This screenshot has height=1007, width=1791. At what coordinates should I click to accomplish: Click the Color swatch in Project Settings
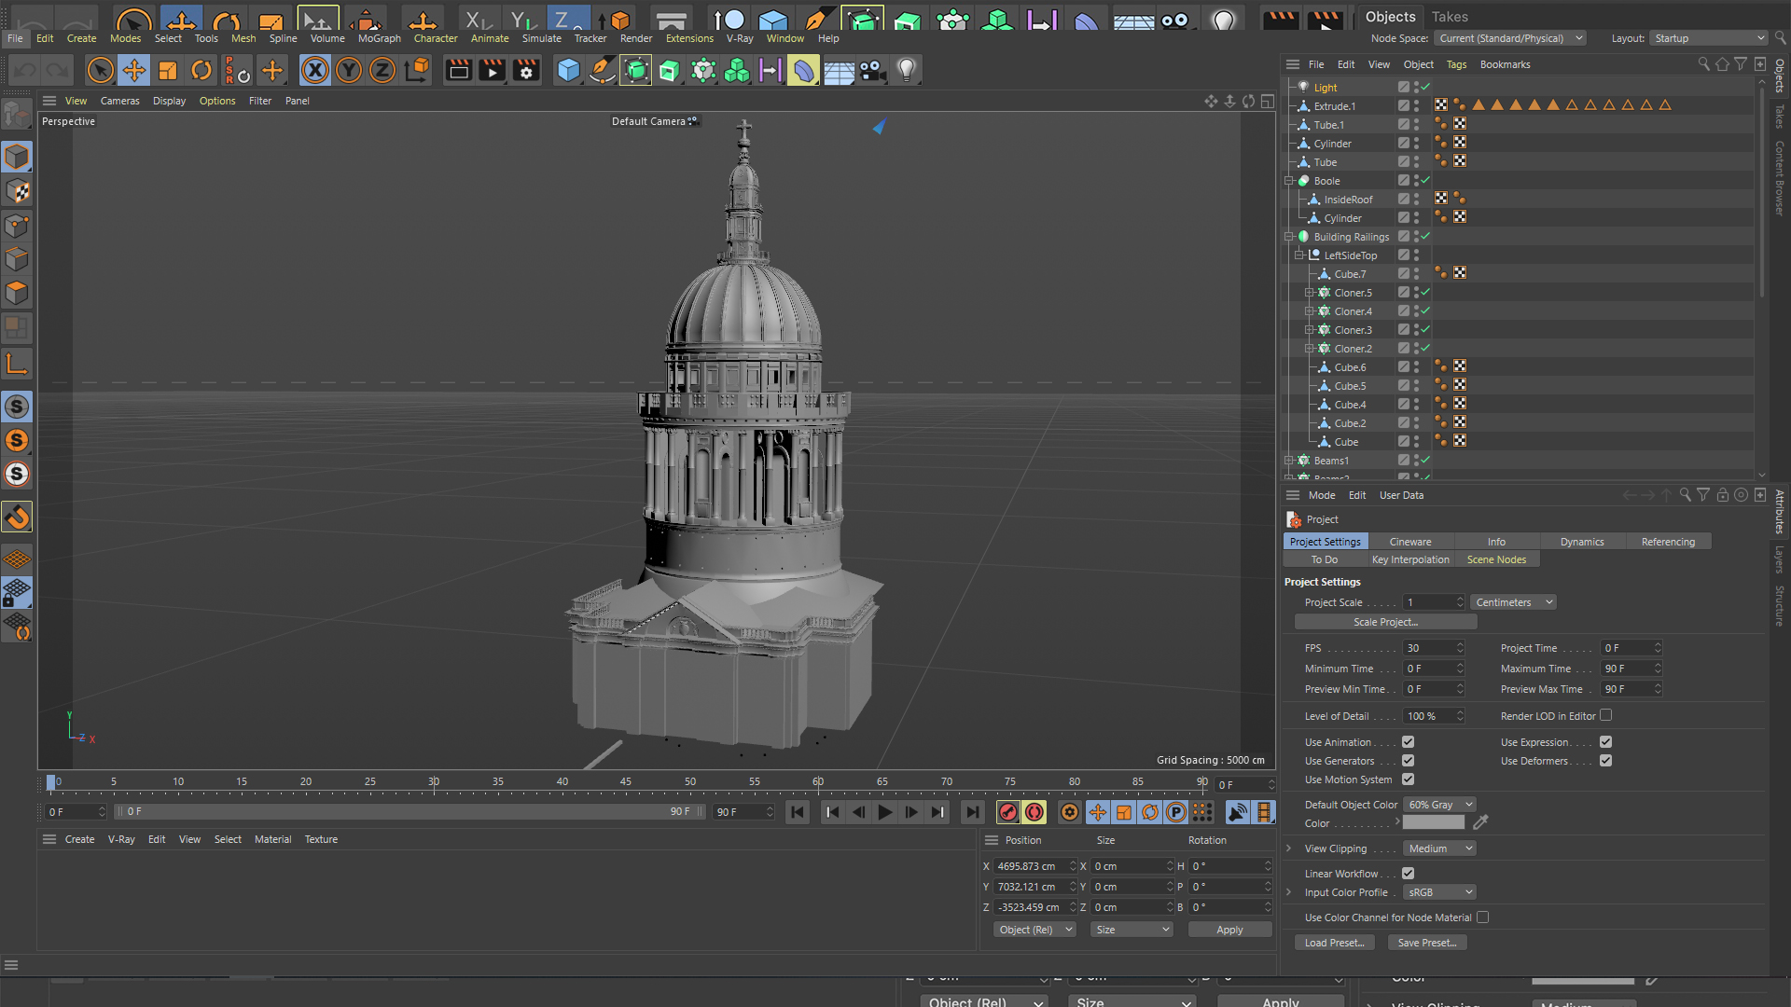tap(1433, 823)
